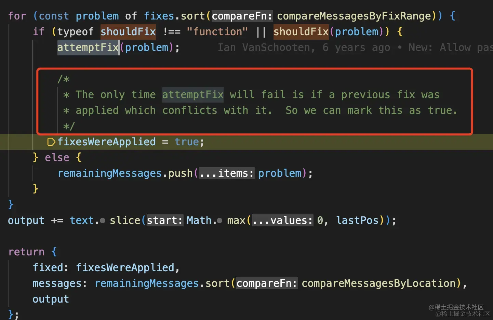Click the 'for' keyword at loop start
Image resolution: width=493 pixels, height=320 pixels.
coord(17,16)
